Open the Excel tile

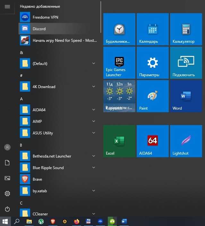tap(119, 141)
